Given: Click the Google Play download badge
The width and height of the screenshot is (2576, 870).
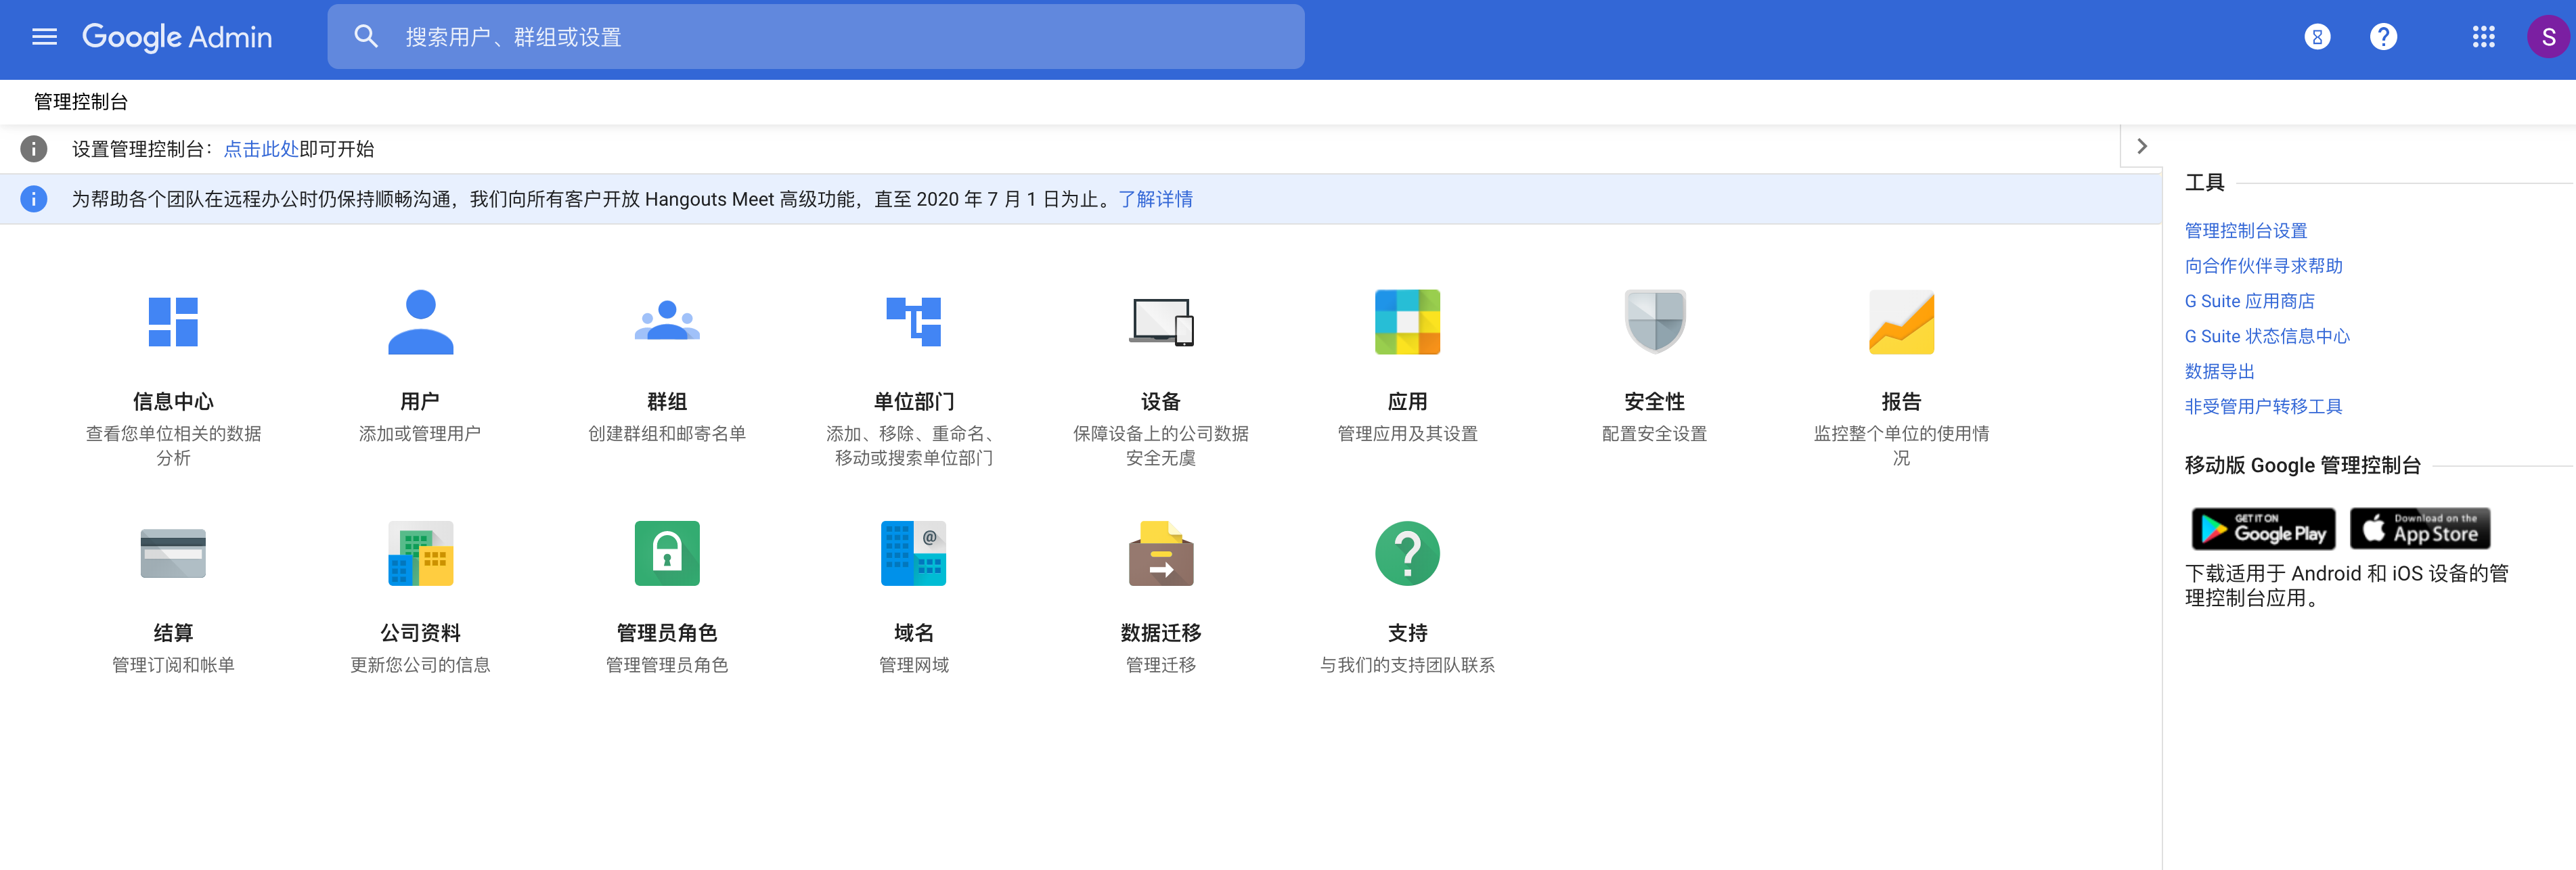Looking at the screenshot, I should coord(2263,529).
